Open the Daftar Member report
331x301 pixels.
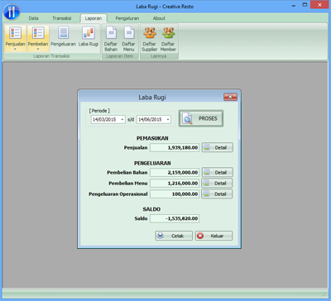coord(168,39)
